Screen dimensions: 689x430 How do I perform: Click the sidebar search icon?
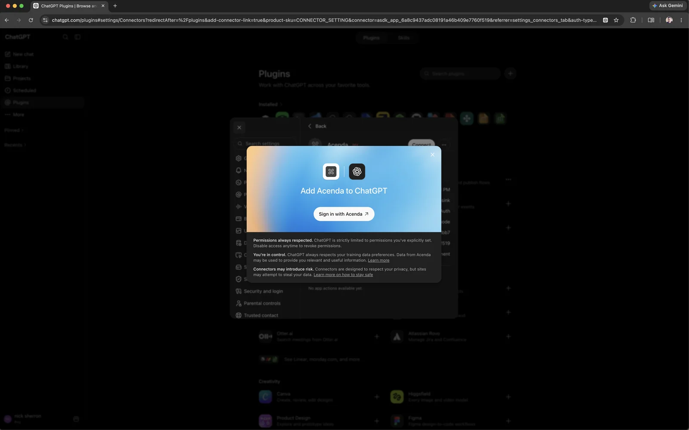(x=65, y=37)
